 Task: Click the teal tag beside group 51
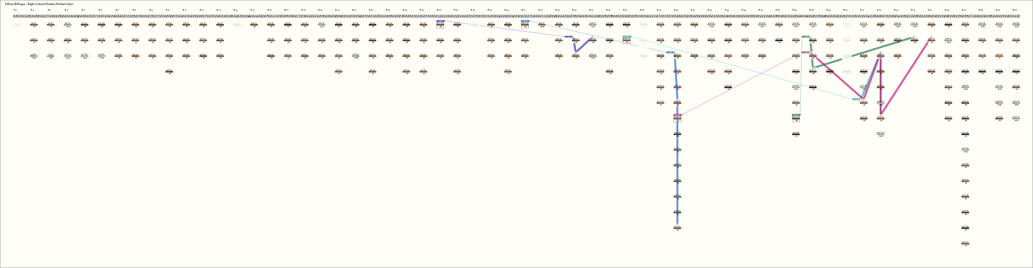[x=857, y=99]
